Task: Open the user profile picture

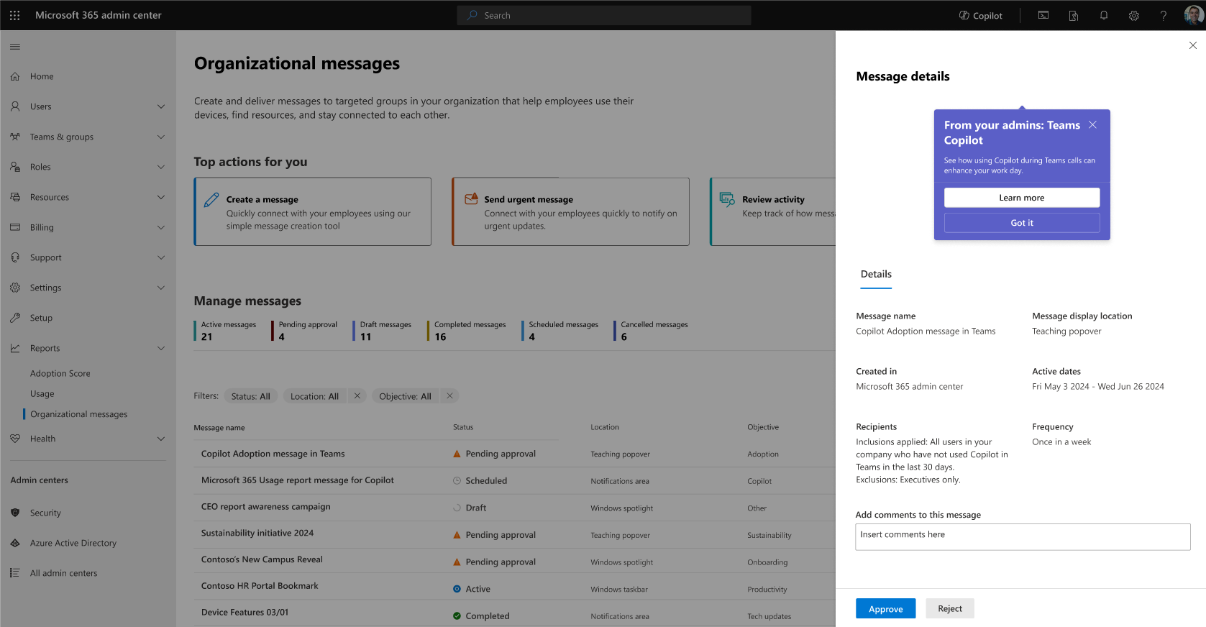Action: pyautogui.click(x=1194, y=15)
